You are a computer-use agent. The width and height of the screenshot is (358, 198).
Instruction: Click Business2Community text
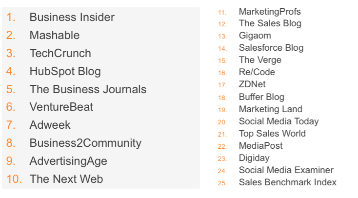[85, 143]
